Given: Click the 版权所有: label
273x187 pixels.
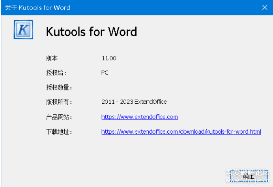Looking at the screenshot, I should pyautogui.click(x=59, y=102).
